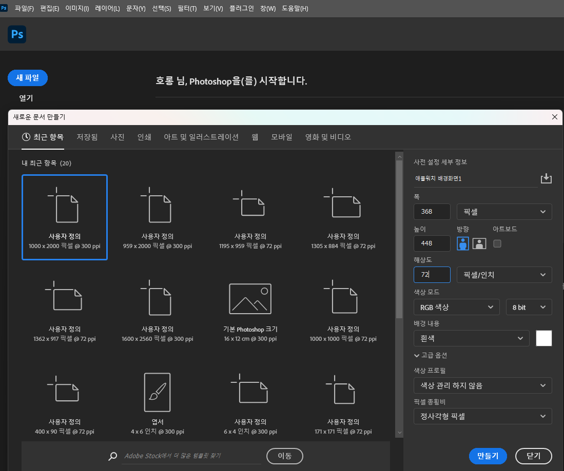564x471 pixels.
Task: Click the small Ps icon in the menu bar
Action: click(4, 8)
